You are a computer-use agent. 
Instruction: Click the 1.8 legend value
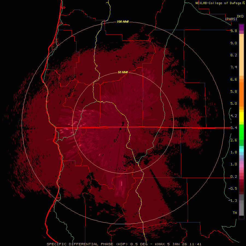234,152
